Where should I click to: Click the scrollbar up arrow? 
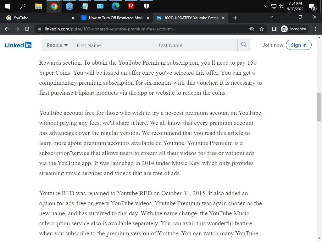[319, 38]
